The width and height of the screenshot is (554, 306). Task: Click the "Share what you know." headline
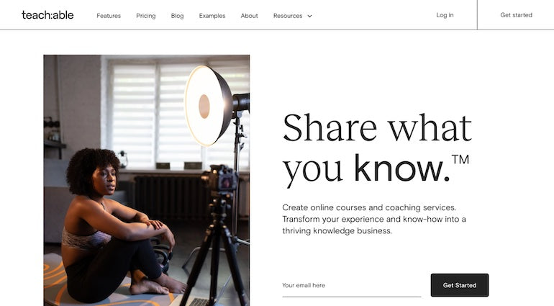376,149
